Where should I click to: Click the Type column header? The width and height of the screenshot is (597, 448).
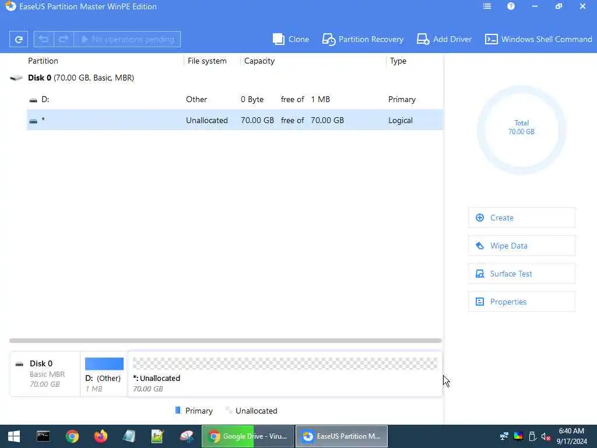click(x=398, y=61)
